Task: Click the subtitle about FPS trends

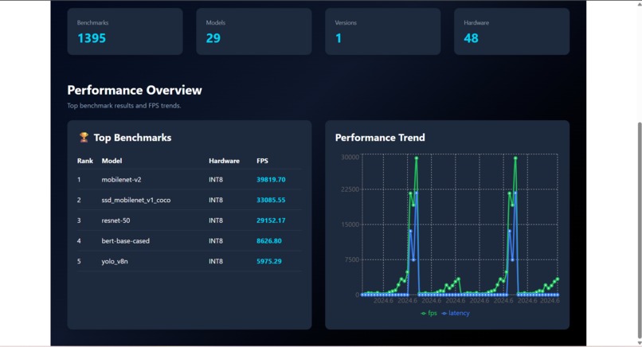Action: tap(124, 106)
